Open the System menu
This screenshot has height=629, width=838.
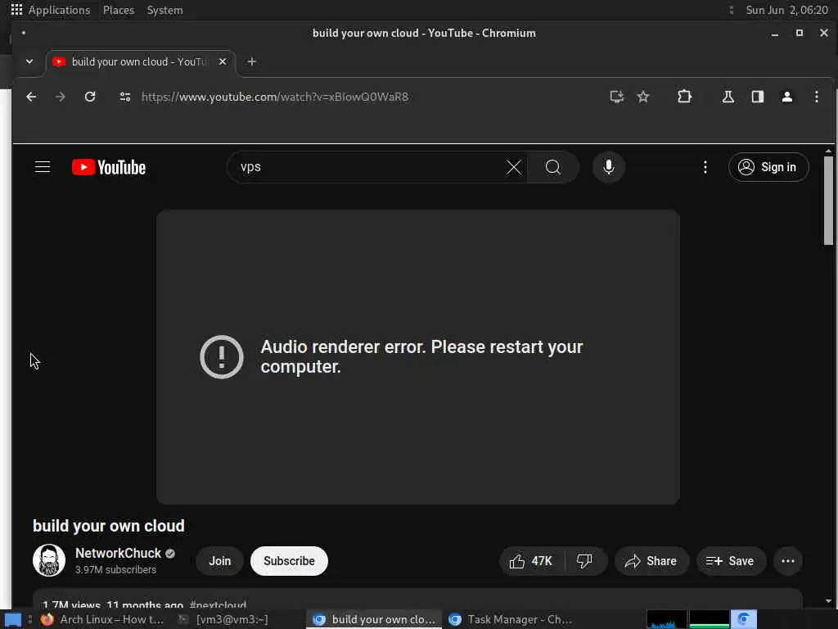click(164, 10)
